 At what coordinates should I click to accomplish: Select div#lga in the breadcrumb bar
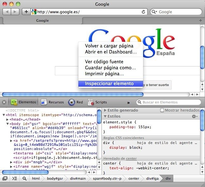click(x=152, y=178)
